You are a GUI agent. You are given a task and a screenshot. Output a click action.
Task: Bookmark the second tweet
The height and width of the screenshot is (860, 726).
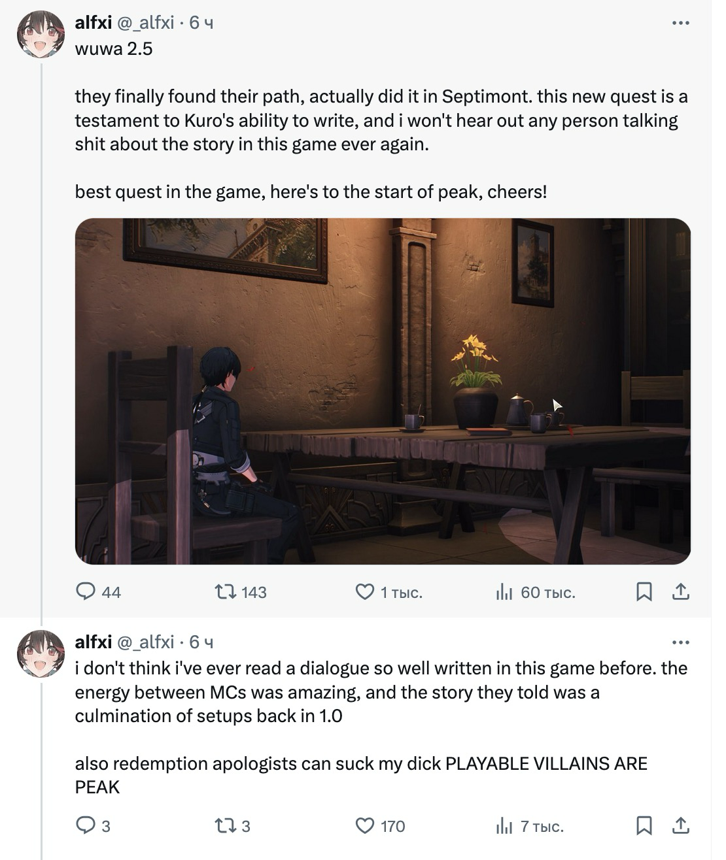(644, 826)
